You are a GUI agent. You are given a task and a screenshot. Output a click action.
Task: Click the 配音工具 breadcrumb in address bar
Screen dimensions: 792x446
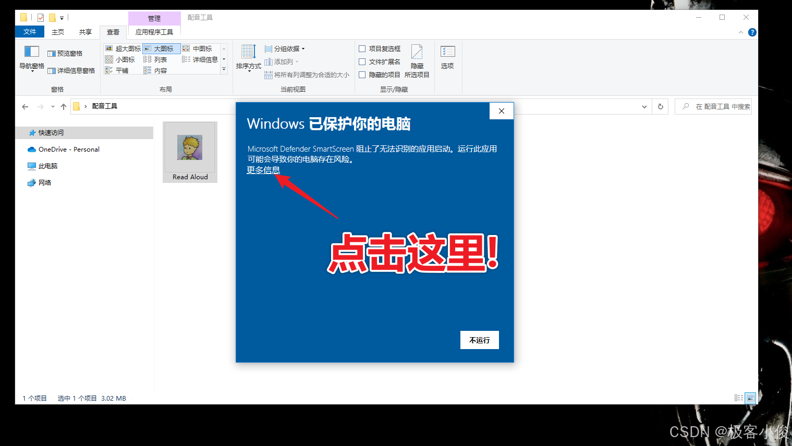tap(105, 106)
